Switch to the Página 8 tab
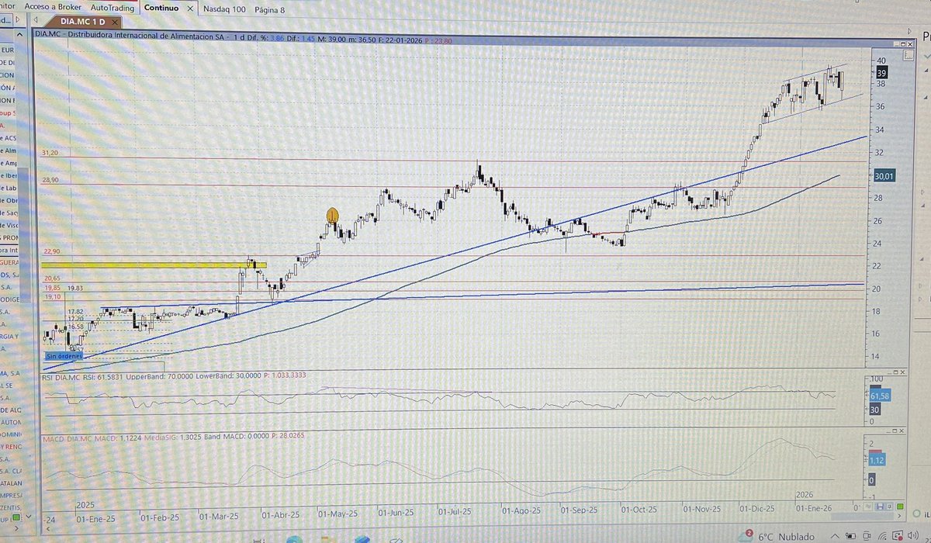 (x=268, y=9)
